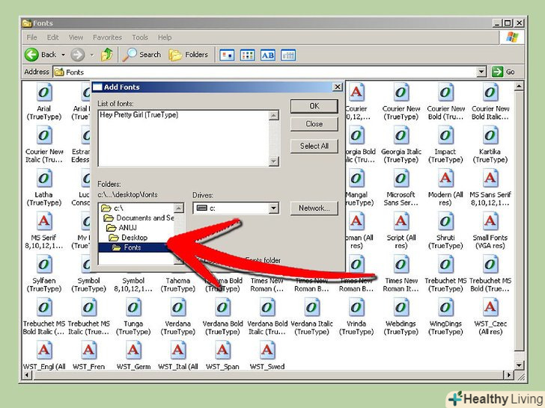Click the Back arrow toolbar icon
545x408 pixels.
(31, 55)
